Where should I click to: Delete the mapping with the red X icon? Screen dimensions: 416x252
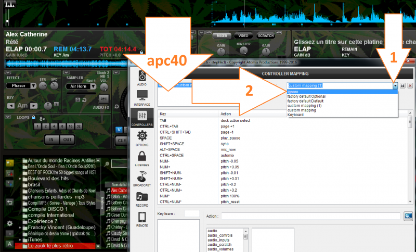click(x=410, y=85)
